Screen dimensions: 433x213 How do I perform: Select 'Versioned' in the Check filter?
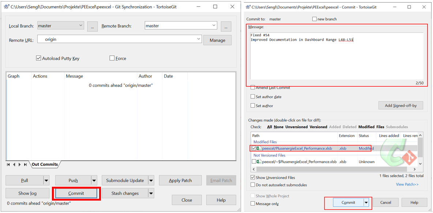pyautogui.click(x=319, y=127)
